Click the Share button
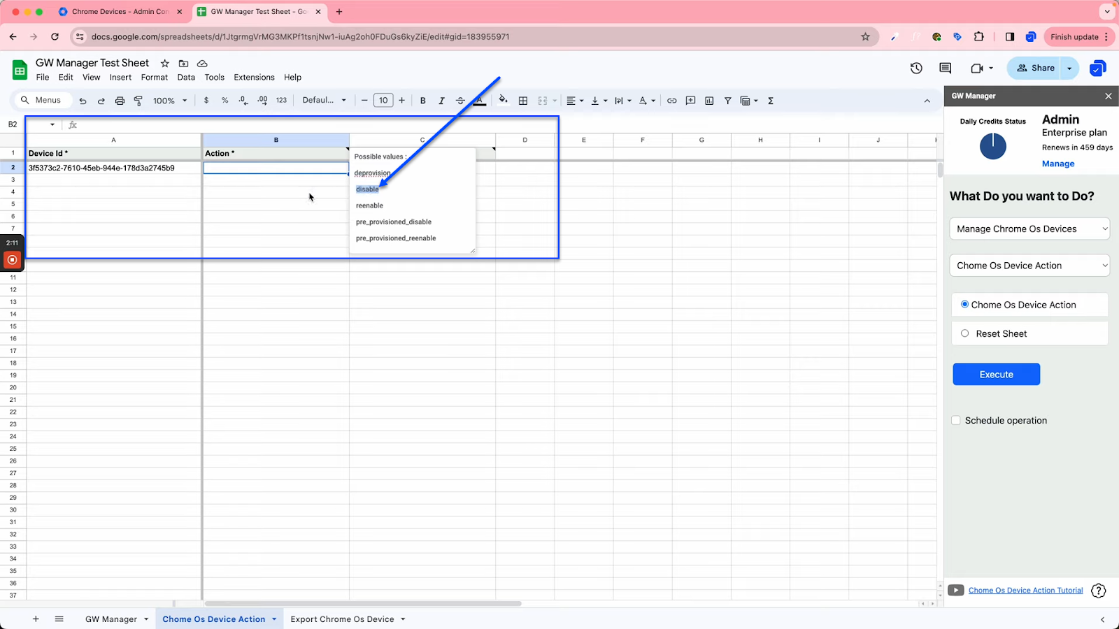 (1035, 68)
